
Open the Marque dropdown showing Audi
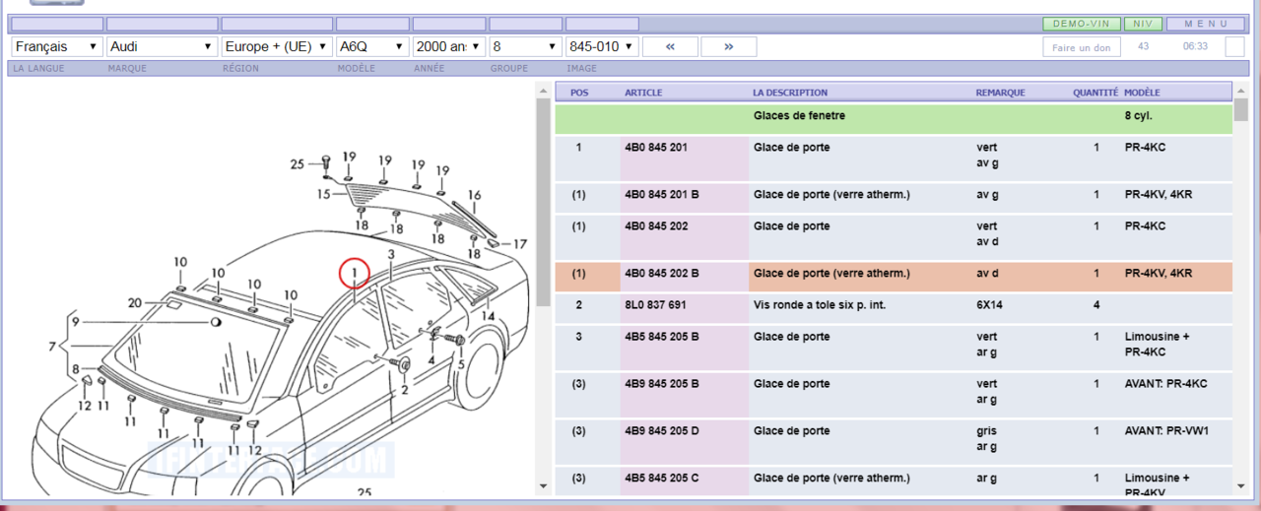tap(162, 46)
